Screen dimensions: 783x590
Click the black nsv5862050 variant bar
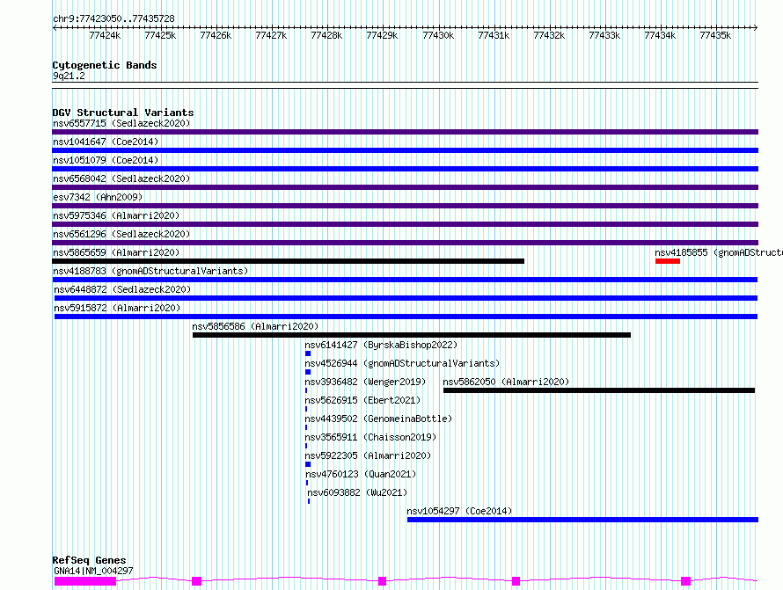point(599,390)
